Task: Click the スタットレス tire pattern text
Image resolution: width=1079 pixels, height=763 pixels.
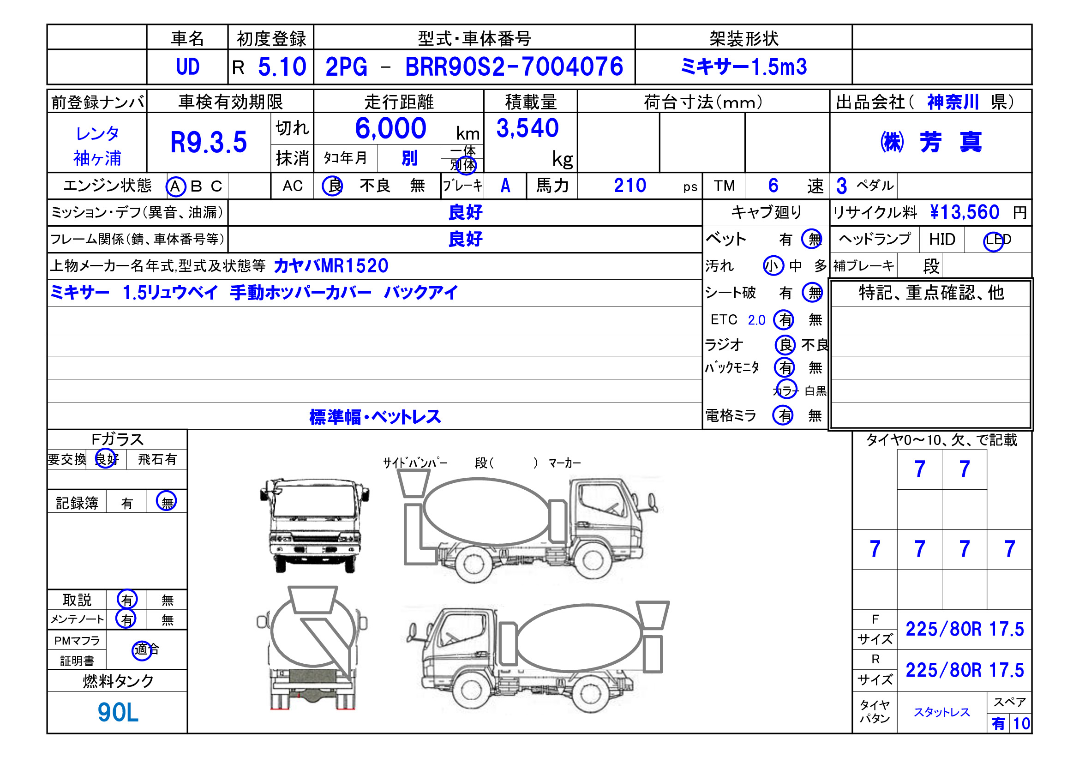Action: [942, 713]
